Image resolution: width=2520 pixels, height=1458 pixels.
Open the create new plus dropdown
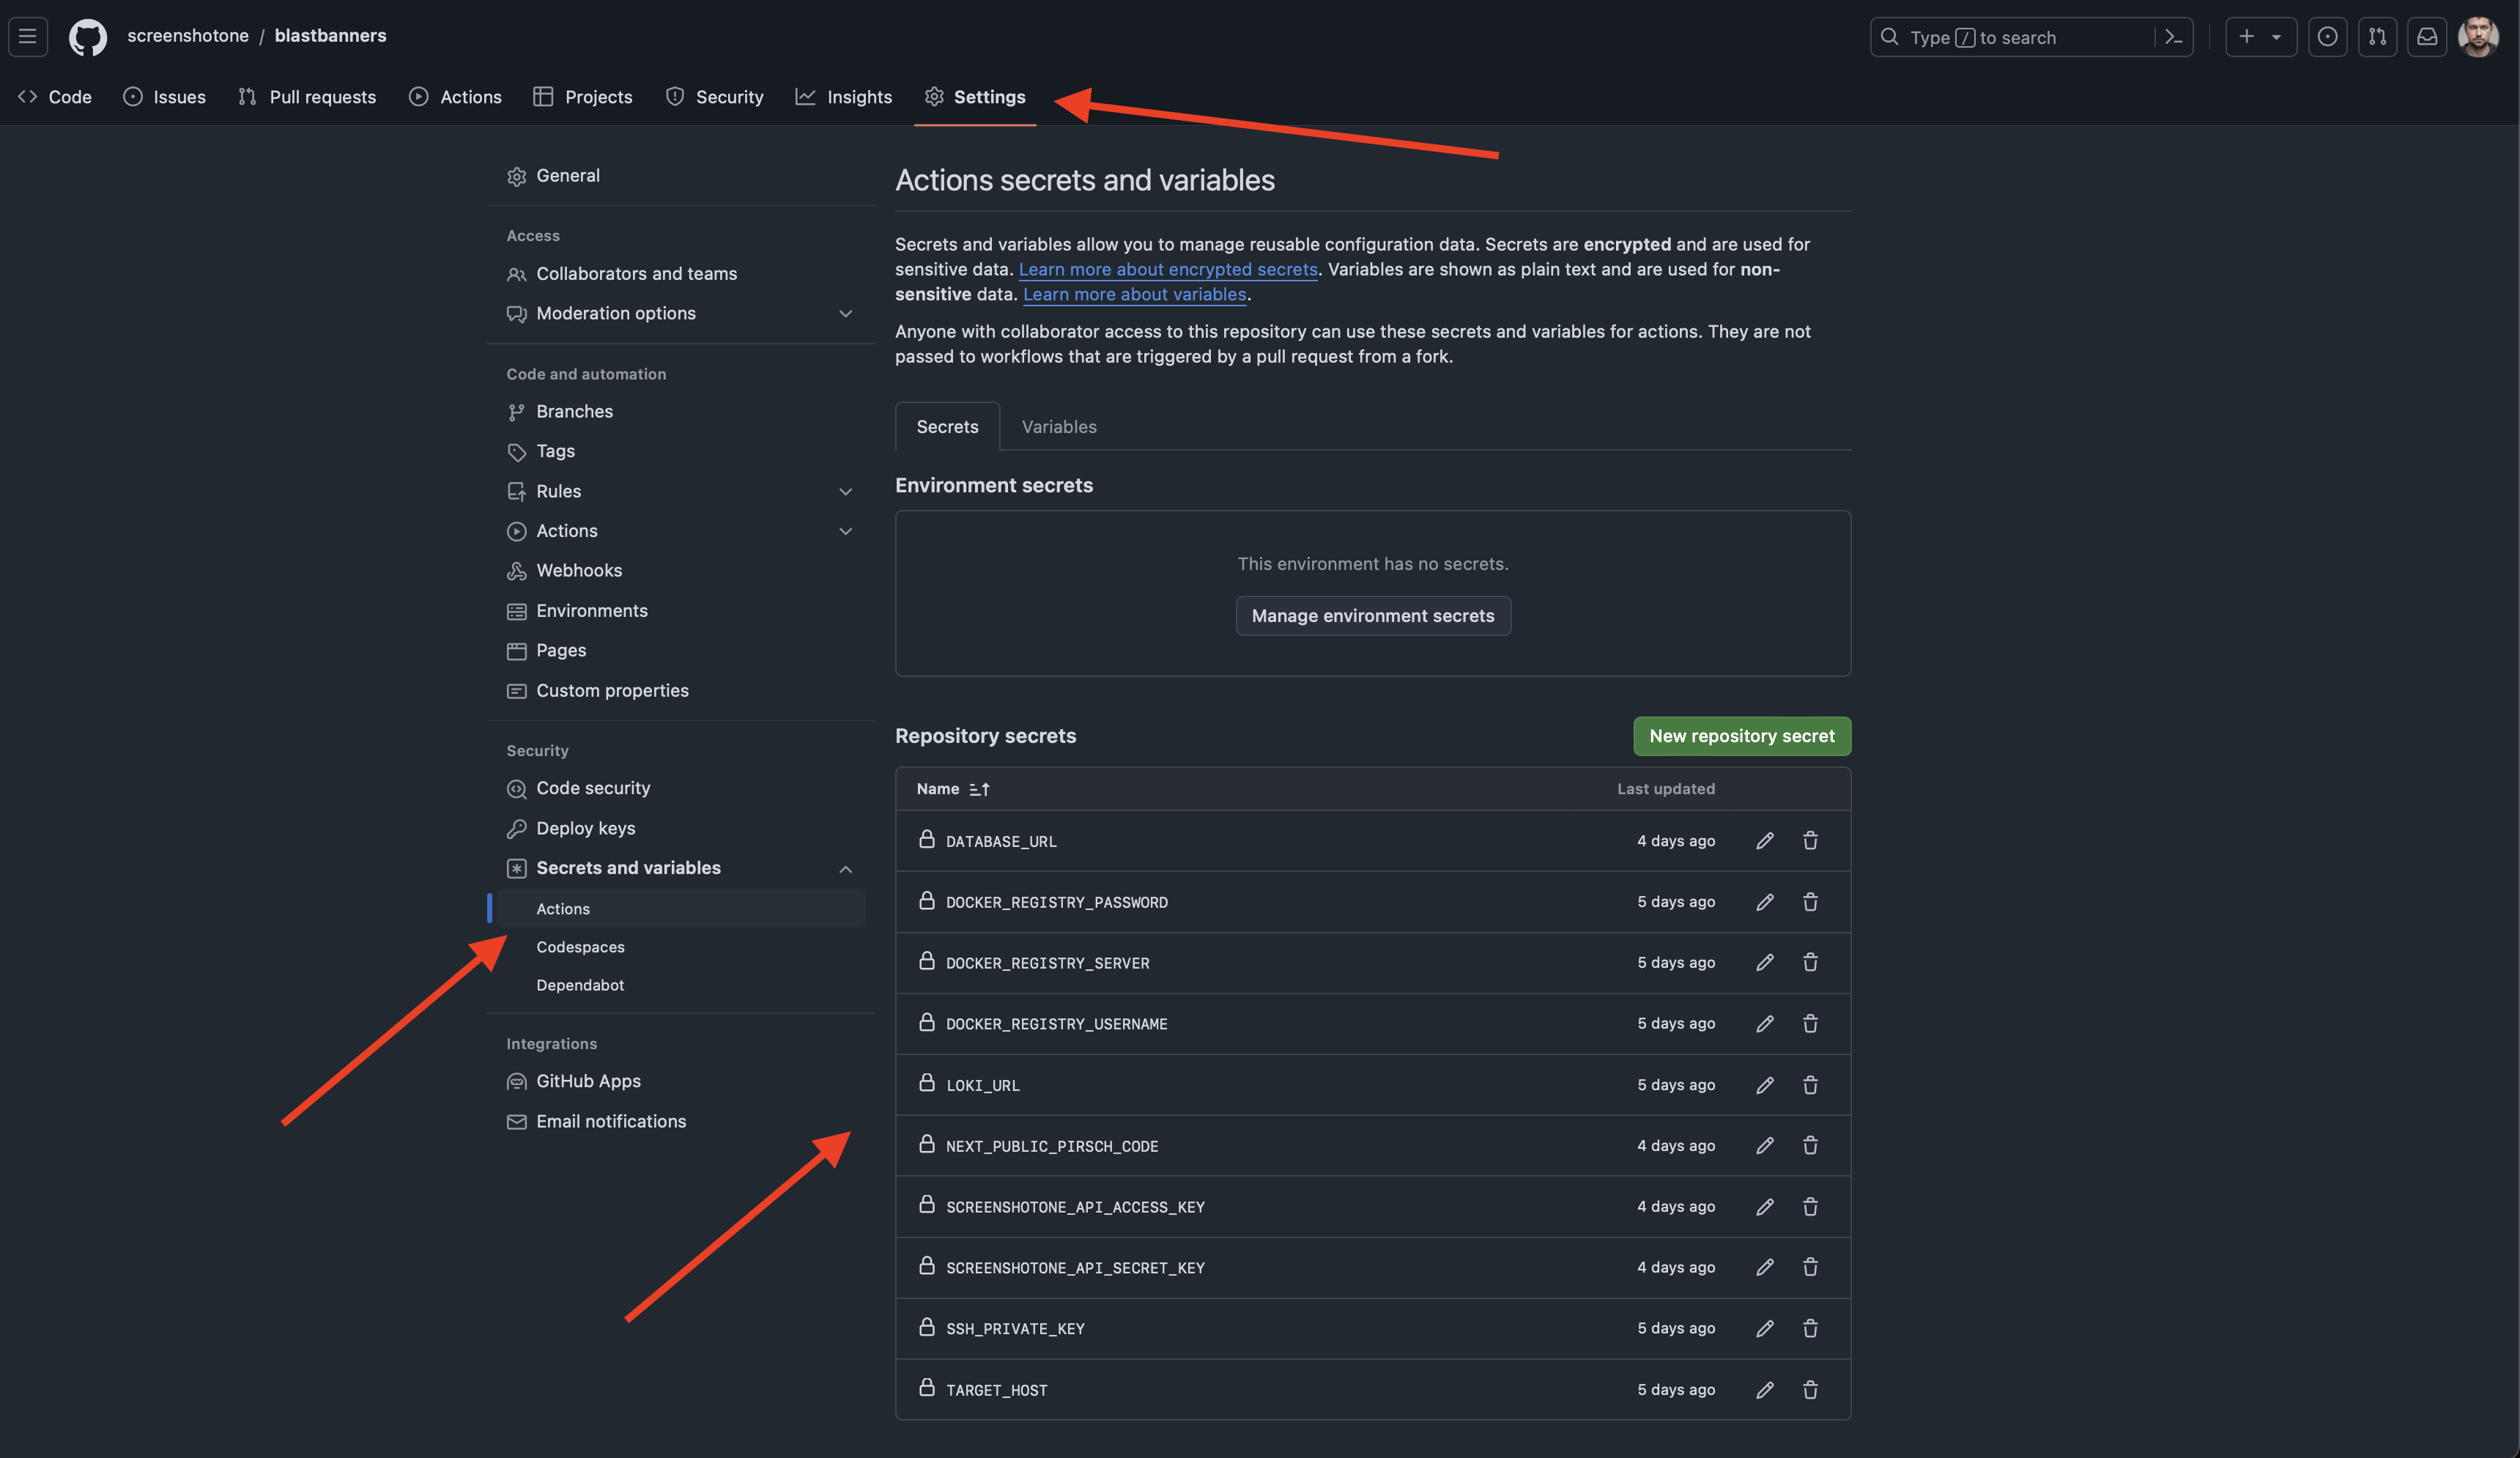(x=2261, y=37)
